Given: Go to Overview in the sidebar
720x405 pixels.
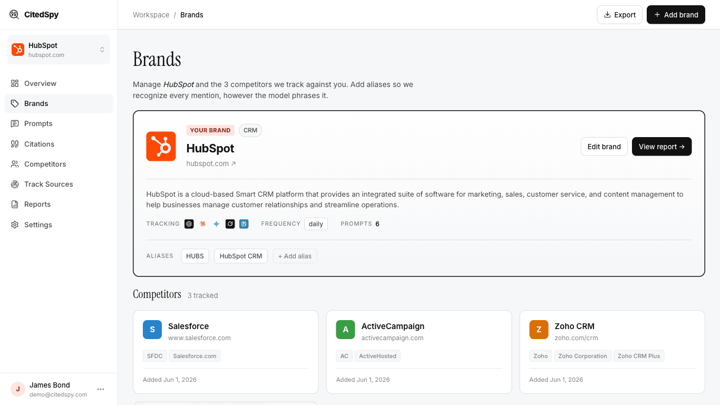Looking at the screenshot, I should point(59,83).
